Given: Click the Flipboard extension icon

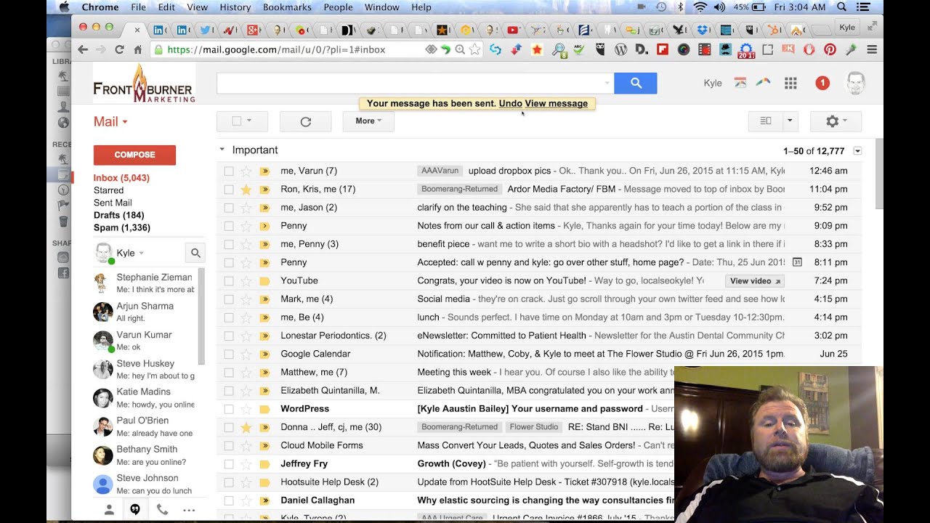Looking at the screenshot, I should pos(662,49).
